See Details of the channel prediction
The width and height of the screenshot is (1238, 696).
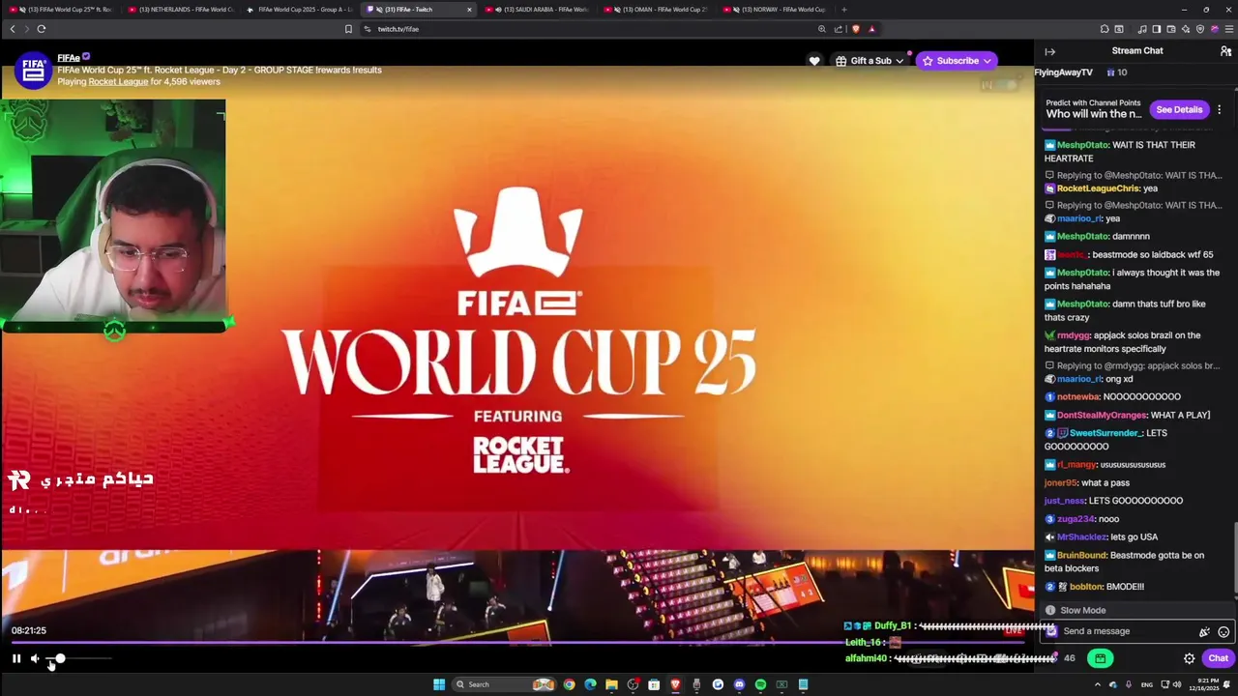tap(1179, 109)
